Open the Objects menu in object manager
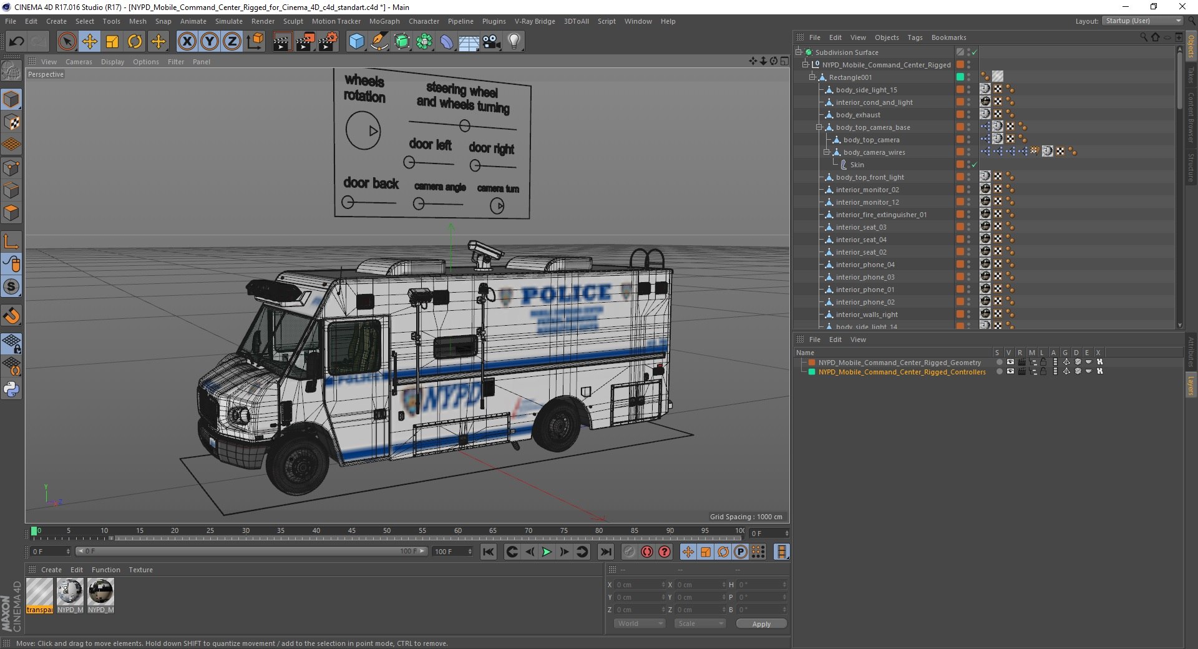The height and width of the screenshot is (649, 1198). pyautogui.click(x=887, y=37)
